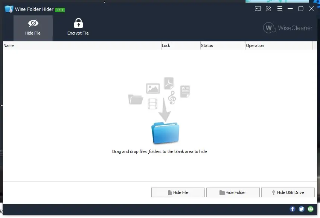Click the Operation column header
The width and height of the screenshot is (320, 218).
coord(279,45)
